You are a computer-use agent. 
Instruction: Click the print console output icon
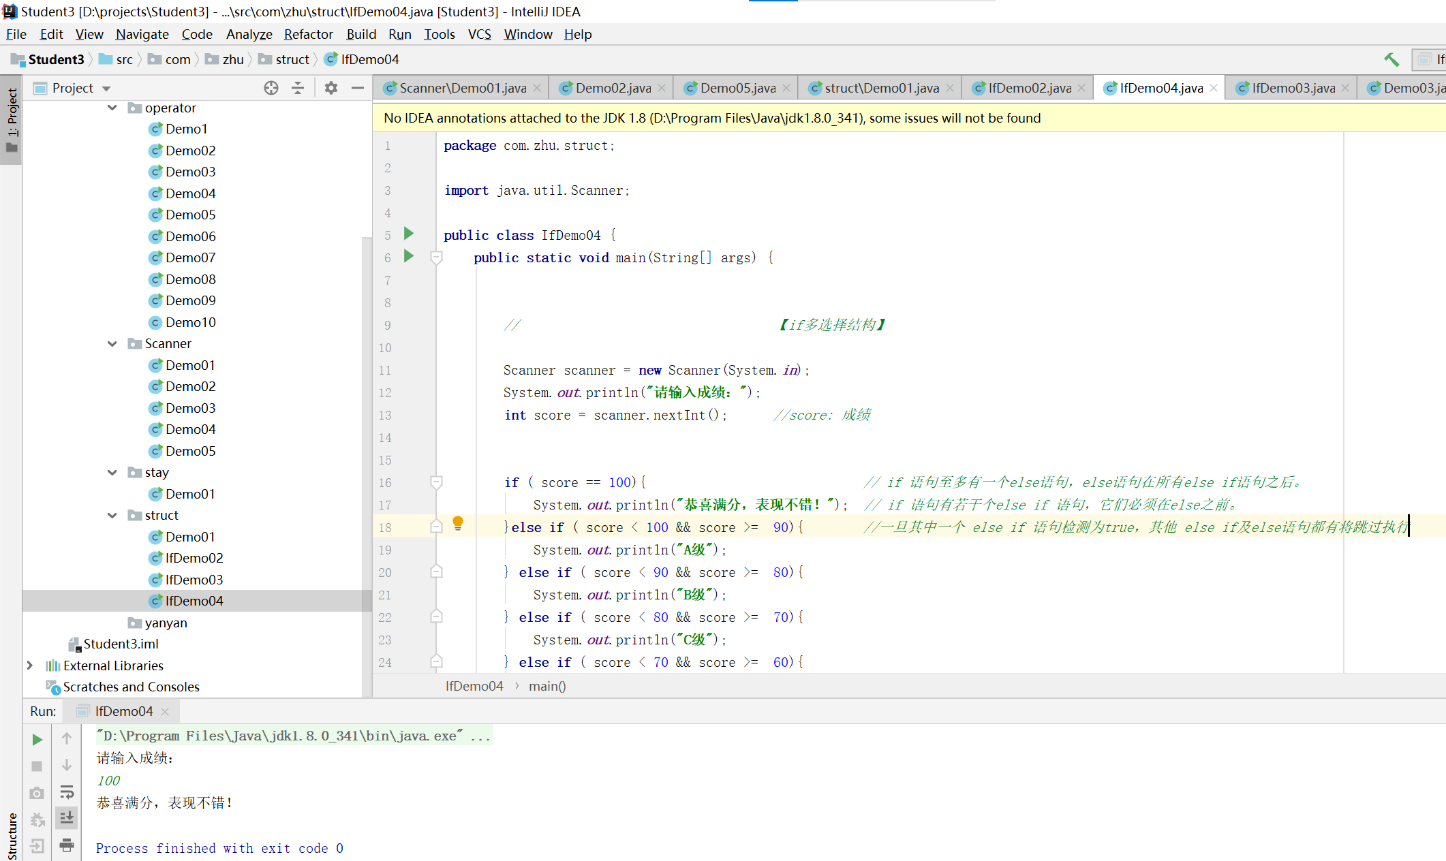pos(67,845)
